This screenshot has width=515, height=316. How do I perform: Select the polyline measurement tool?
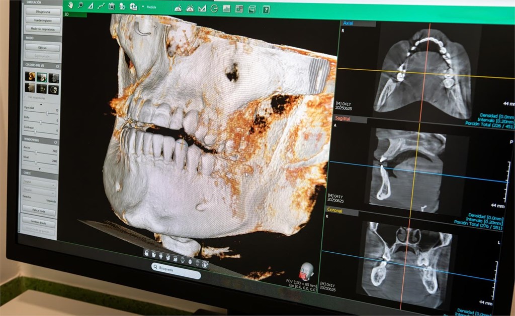point(101,6)
